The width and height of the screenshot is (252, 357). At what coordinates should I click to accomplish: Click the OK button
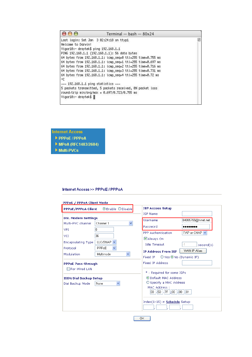click(142, 318)
